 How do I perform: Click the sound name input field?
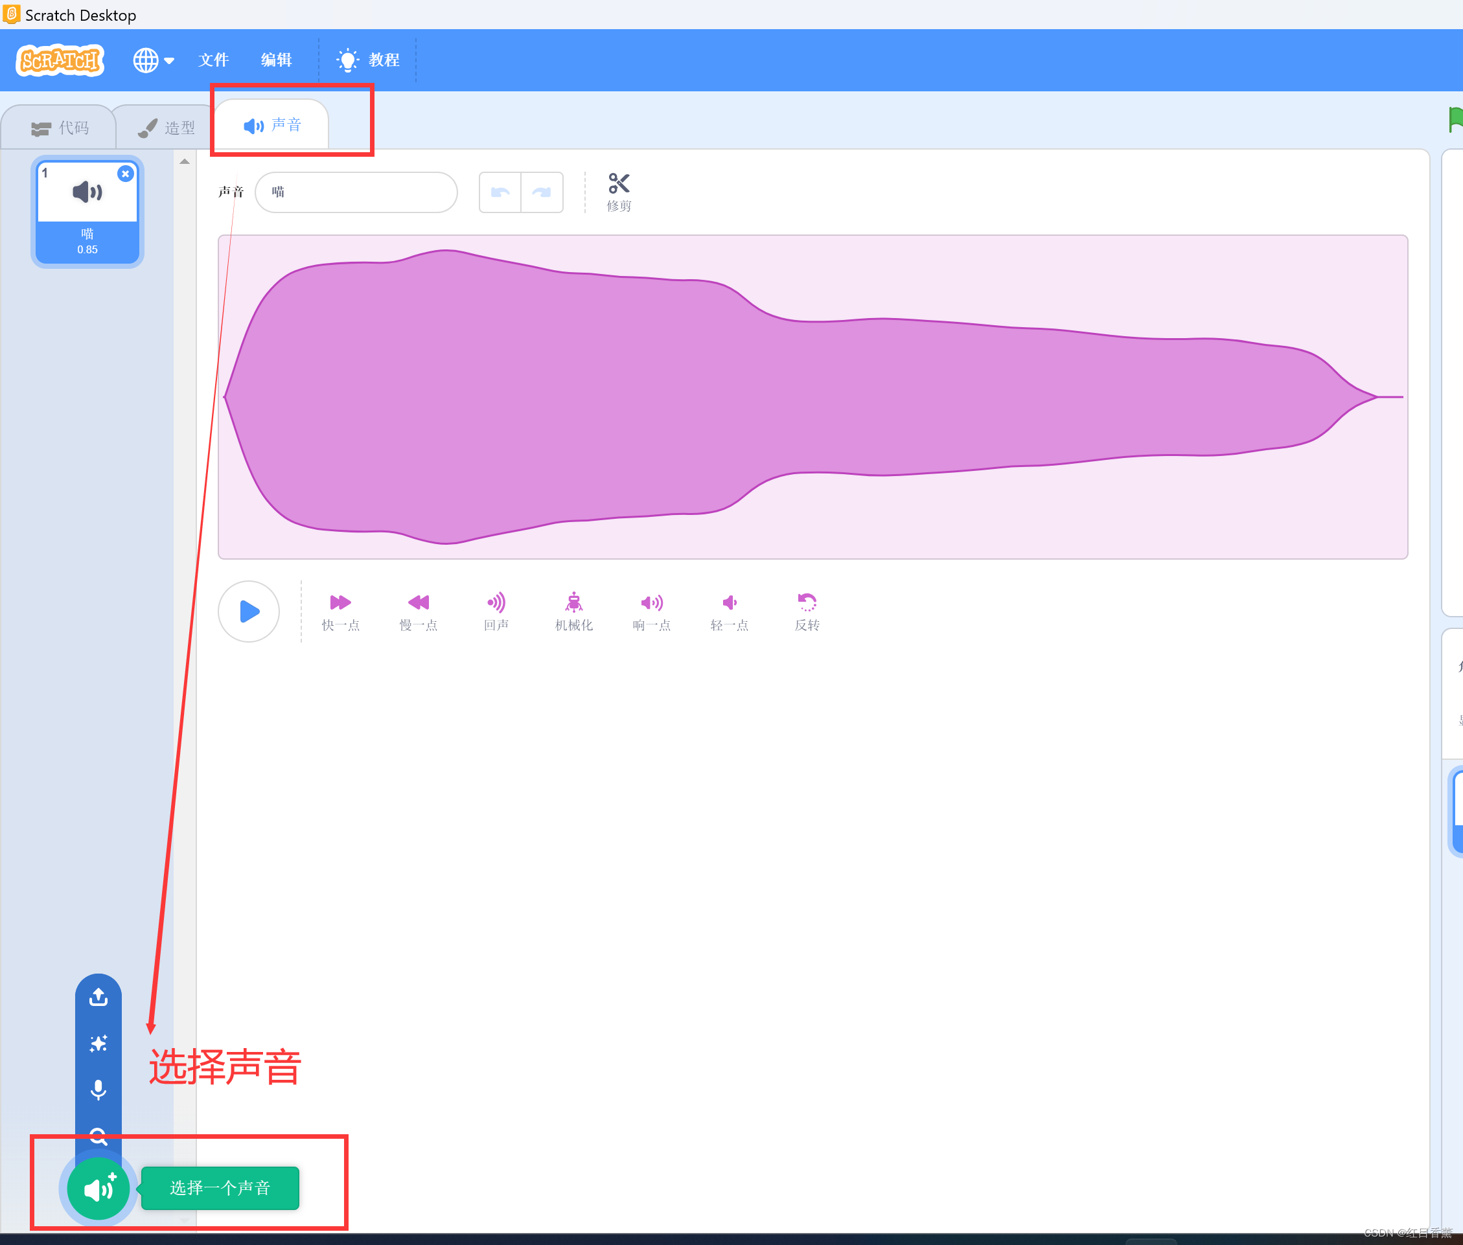point(356,192)
